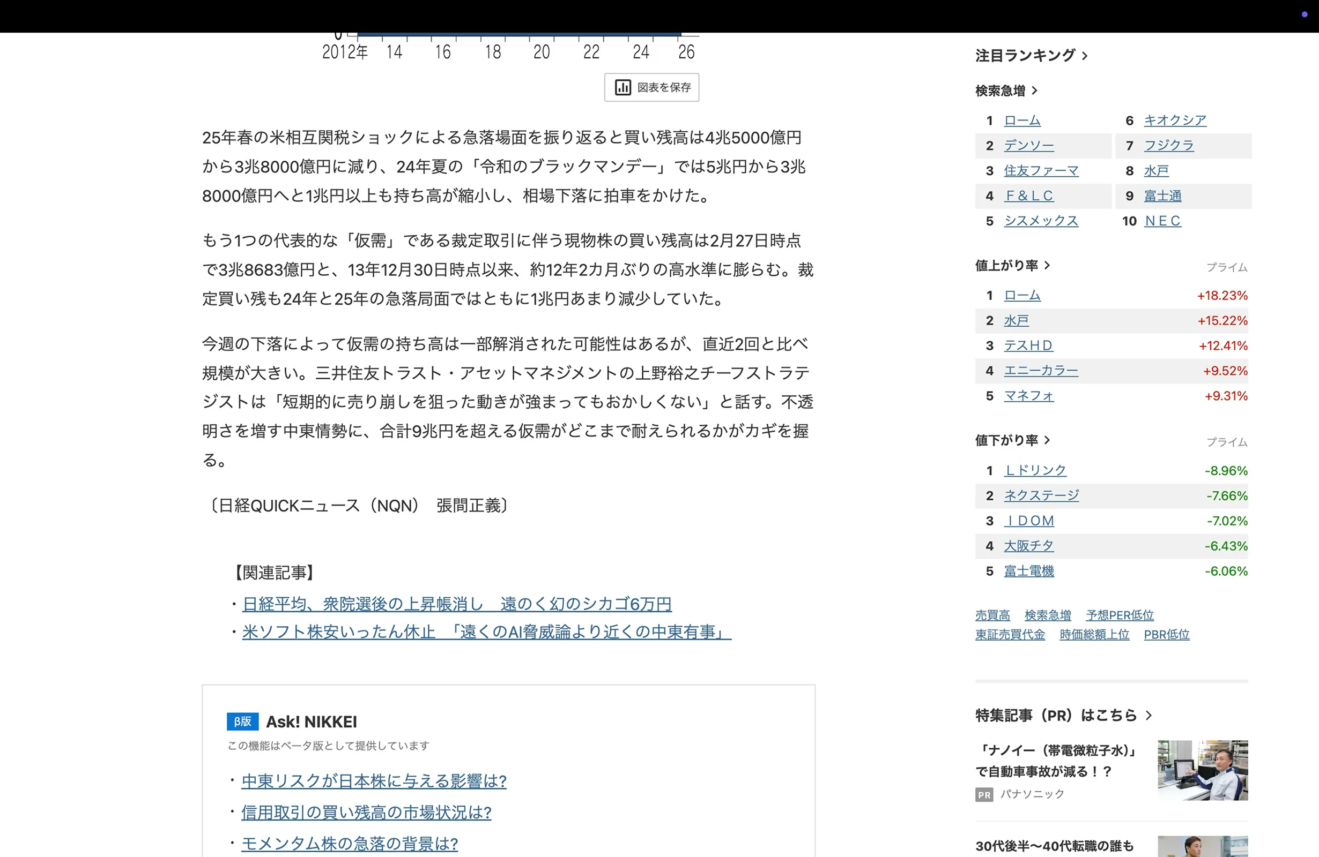Go to 検索急増 link below the rankings
1319x857 pixels.
coord(1048,615)
